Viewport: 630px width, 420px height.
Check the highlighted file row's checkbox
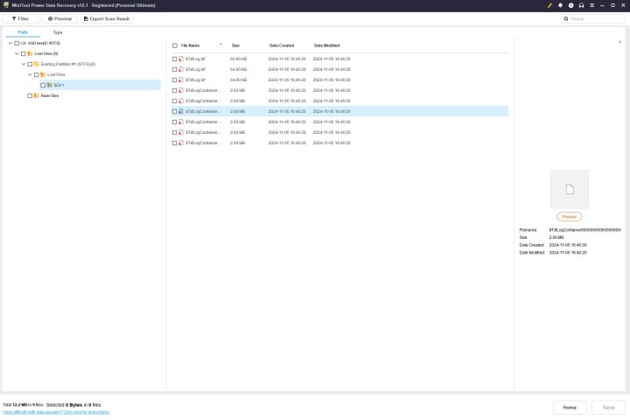[x=174, y=111]
